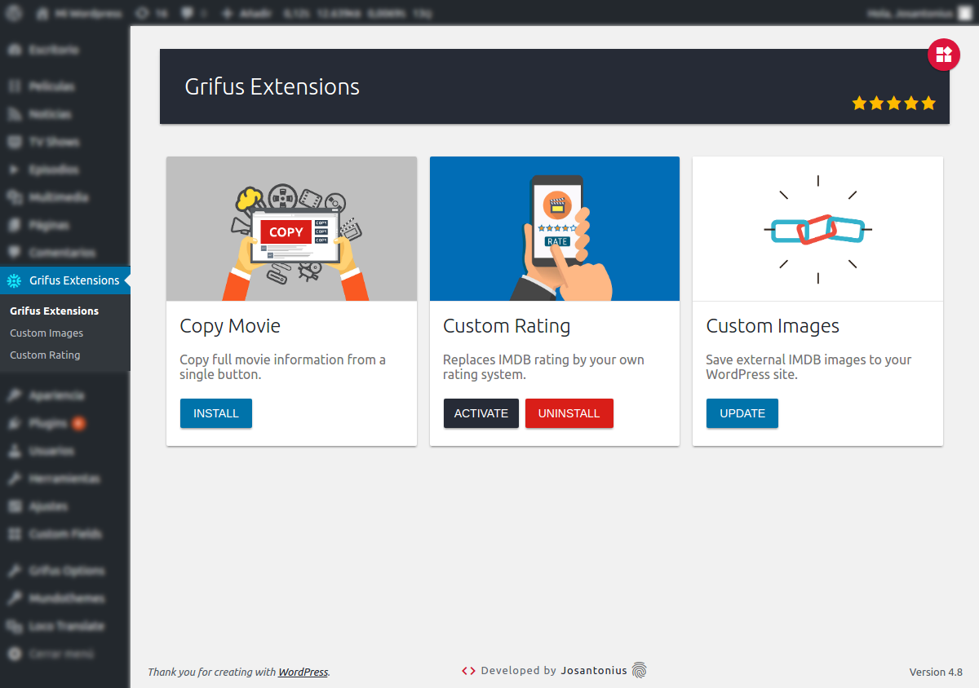Open Grifus Options menu in sidebar
979x688 pixels.
[x=64, y=571]
